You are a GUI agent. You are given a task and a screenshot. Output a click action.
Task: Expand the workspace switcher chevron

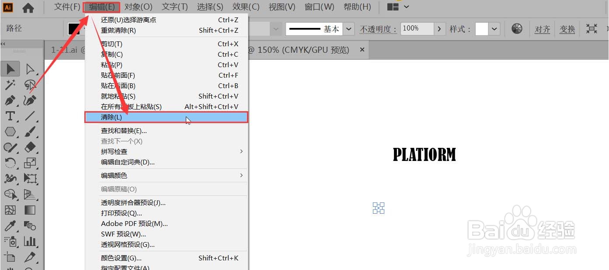coord(407,7)
